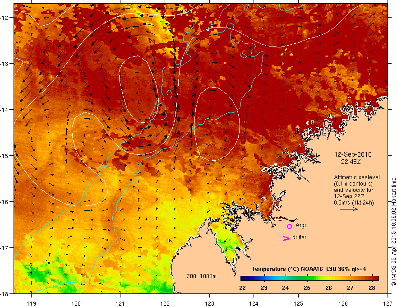Click the '-18' latitude axis label
This screenshot has height=307, width=397.
click(5, 293)
